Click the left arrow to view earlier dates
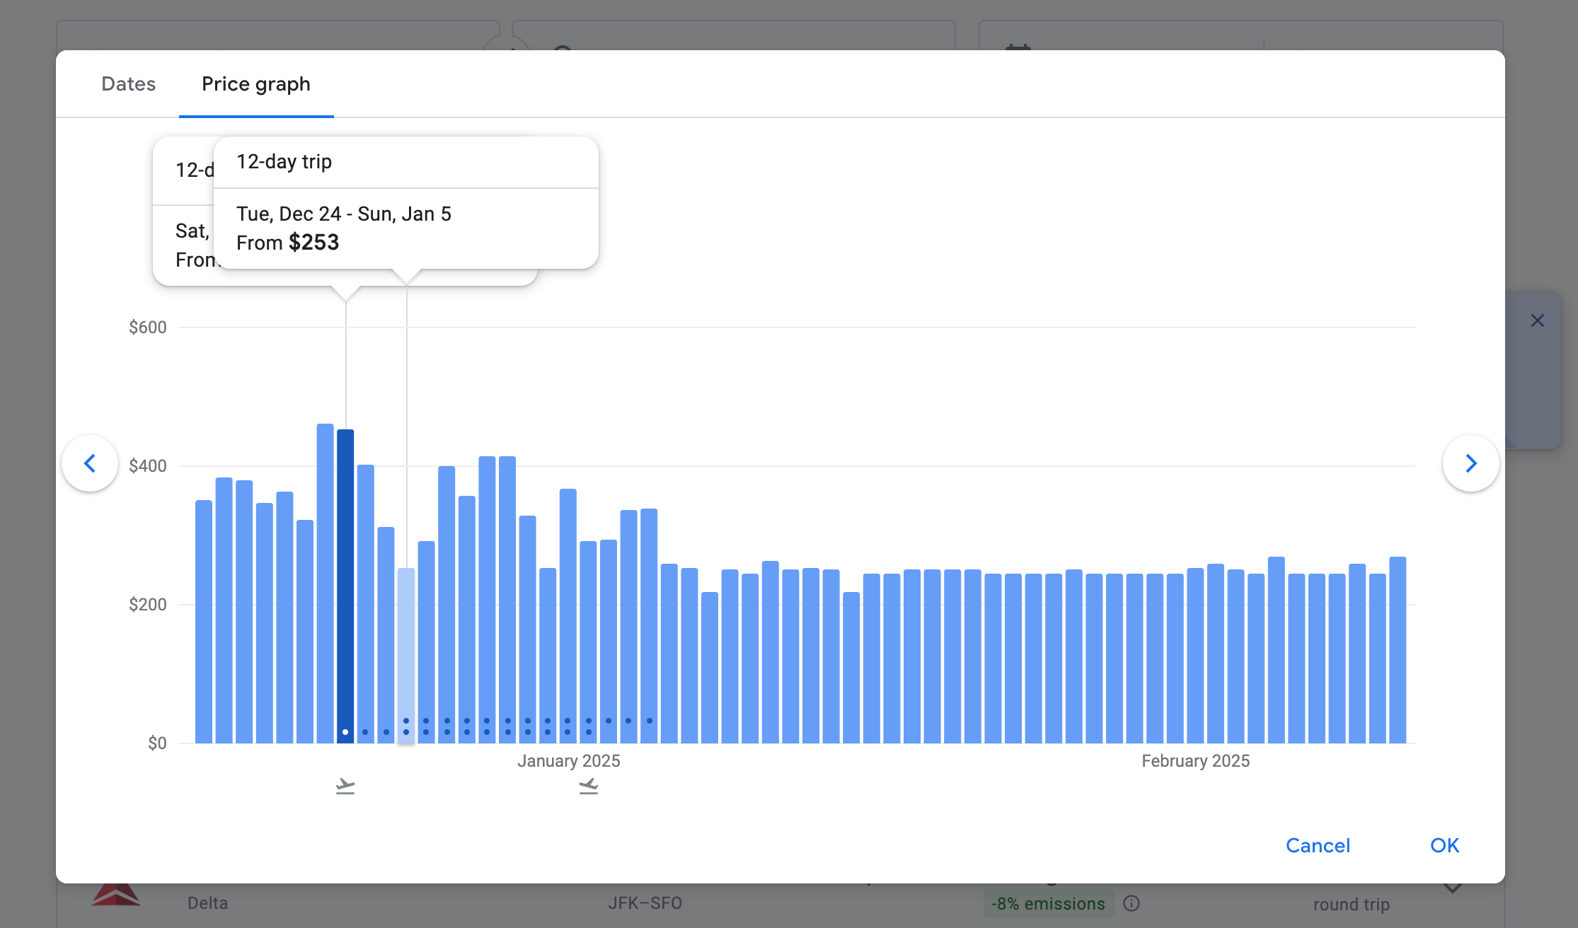Viewport: 1578px width, 928px height. pyautogui.click(x=90, y=463)
